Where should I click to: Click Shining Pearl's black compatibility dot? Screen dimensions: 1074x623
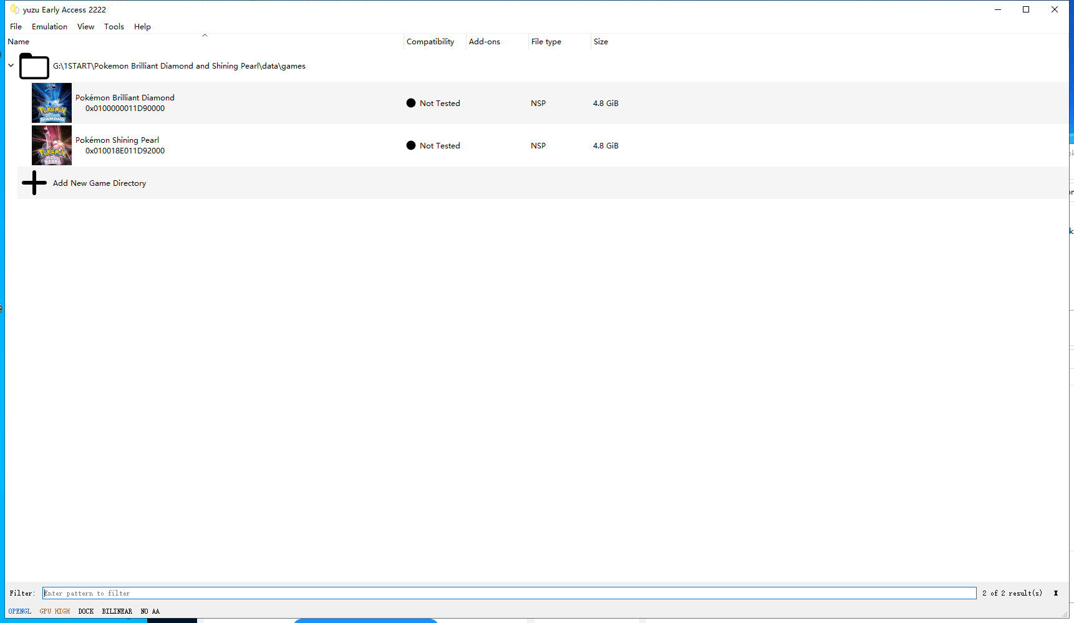(x=411, y=146)
